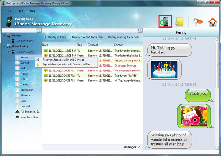Open the registration keys icon
Image resolution: width=221 pixels, height=156 pixels.
click(197, 22)
